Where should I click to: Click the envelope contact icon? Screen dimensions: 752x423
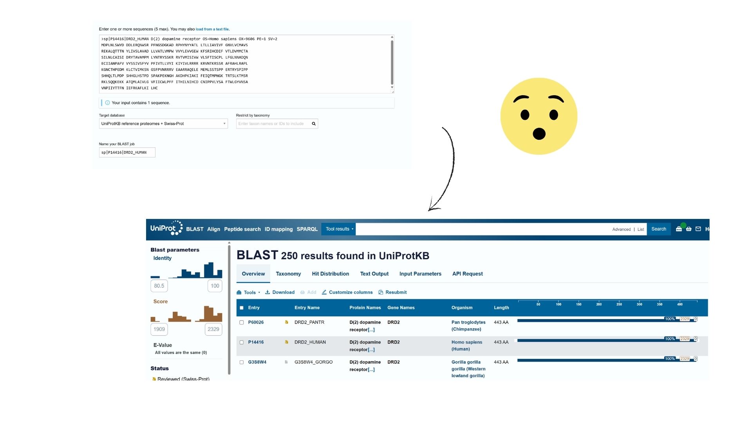(698, 229)
